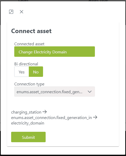This screenshot has height=156, width=126.
Task: Click the Change Electricity Domain button
Action: point(54,52)
